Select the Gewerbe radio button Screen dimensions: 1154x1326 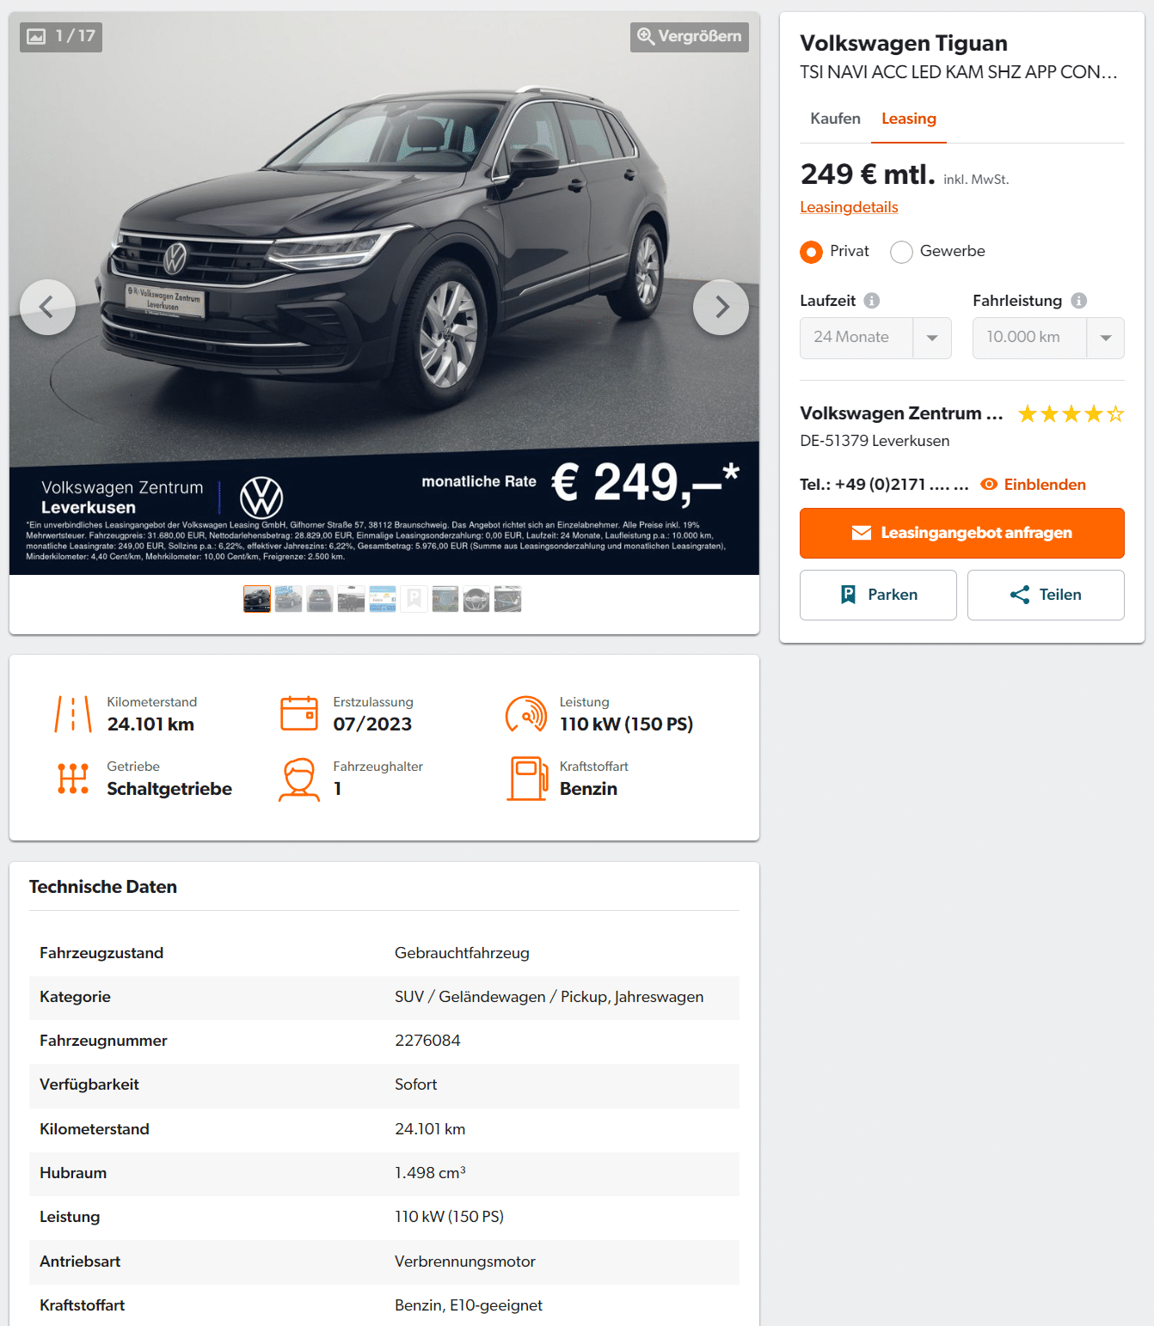[901, 252]
